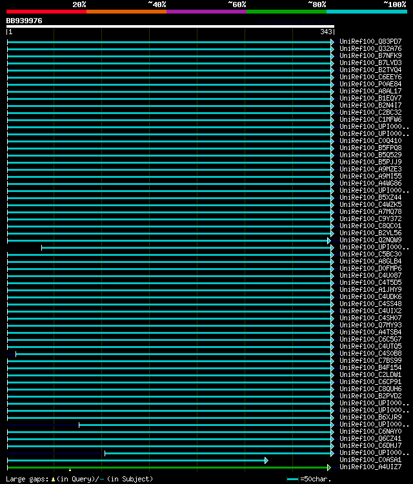Select the UniRef100_C9Y372 label
The image size is (413, 484).
[x=370, y=219]
